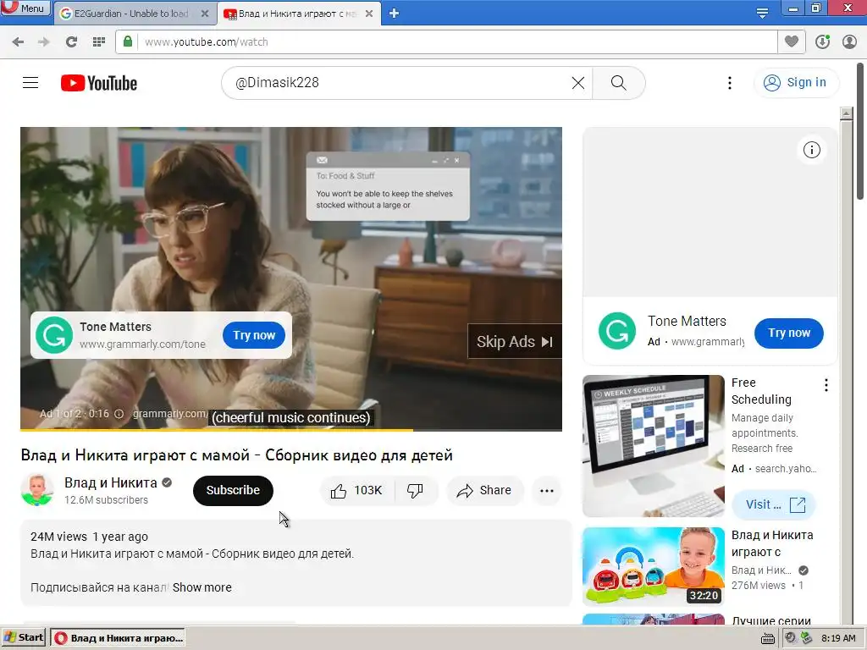
Task: Bookmark page with the heart icon
Action: point(792,41)
